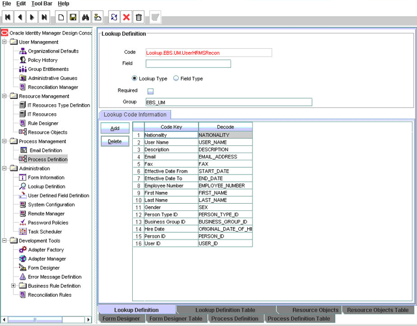Toggle the Required checkbox
This screenshot has height=326, width=417.
[x=151, y=91]
